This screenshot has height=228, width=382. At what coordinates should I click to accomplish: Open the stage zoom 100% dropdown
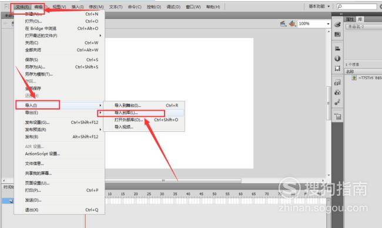click(x=328, y=23)
